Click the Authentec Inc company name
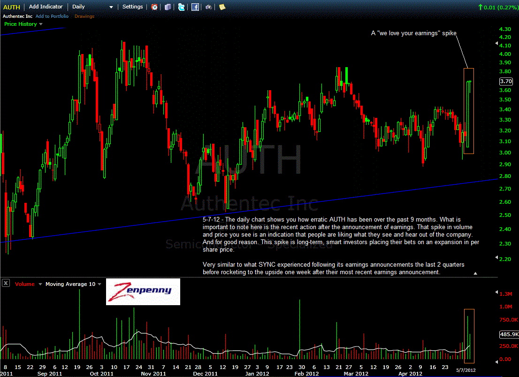This screenshot has width=519, height=377. point(17,16)
